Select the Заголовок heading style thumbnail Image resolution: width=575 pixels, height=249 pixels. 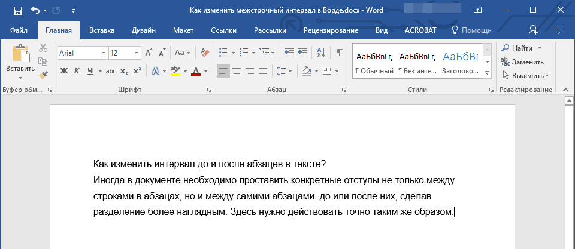(x=459, y=62)
